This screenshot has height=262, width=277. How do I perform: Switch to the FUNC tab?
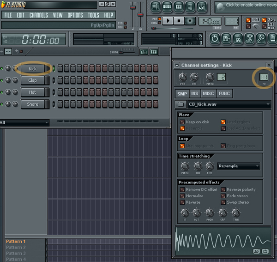(x=224, y=93)
